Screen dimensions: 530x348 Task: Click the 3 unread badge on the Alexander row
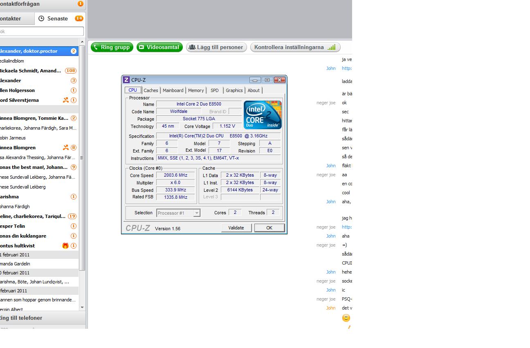pyautogui.click(x=74, y=81)
